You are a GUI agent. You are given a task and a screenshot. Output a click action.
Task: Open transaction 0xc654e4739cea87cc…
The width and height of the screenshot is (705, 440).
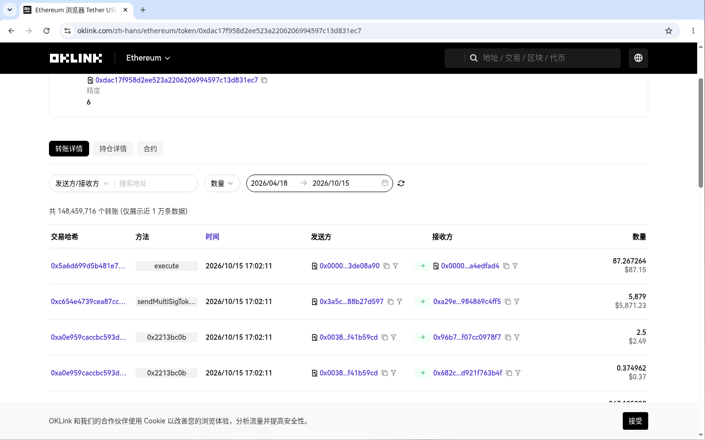[88, 302]
